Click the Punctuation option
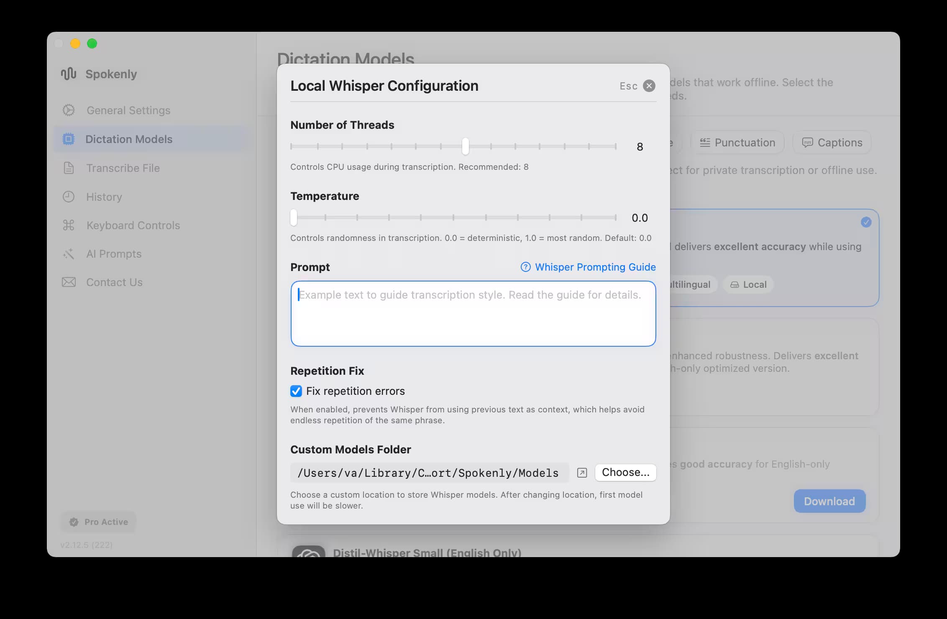The width and height of the screenshot is (947, 619). [738, 142]
